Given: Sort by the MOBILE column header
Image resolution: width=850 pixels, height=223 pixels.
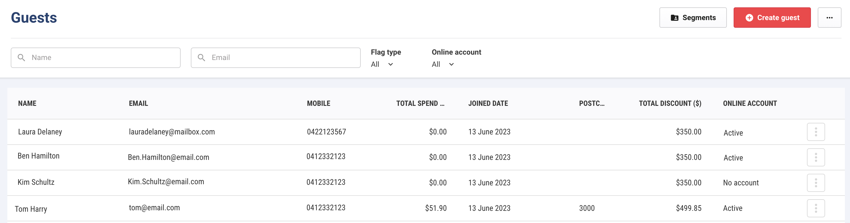Looking at the screenshot, I should point(319,103).
